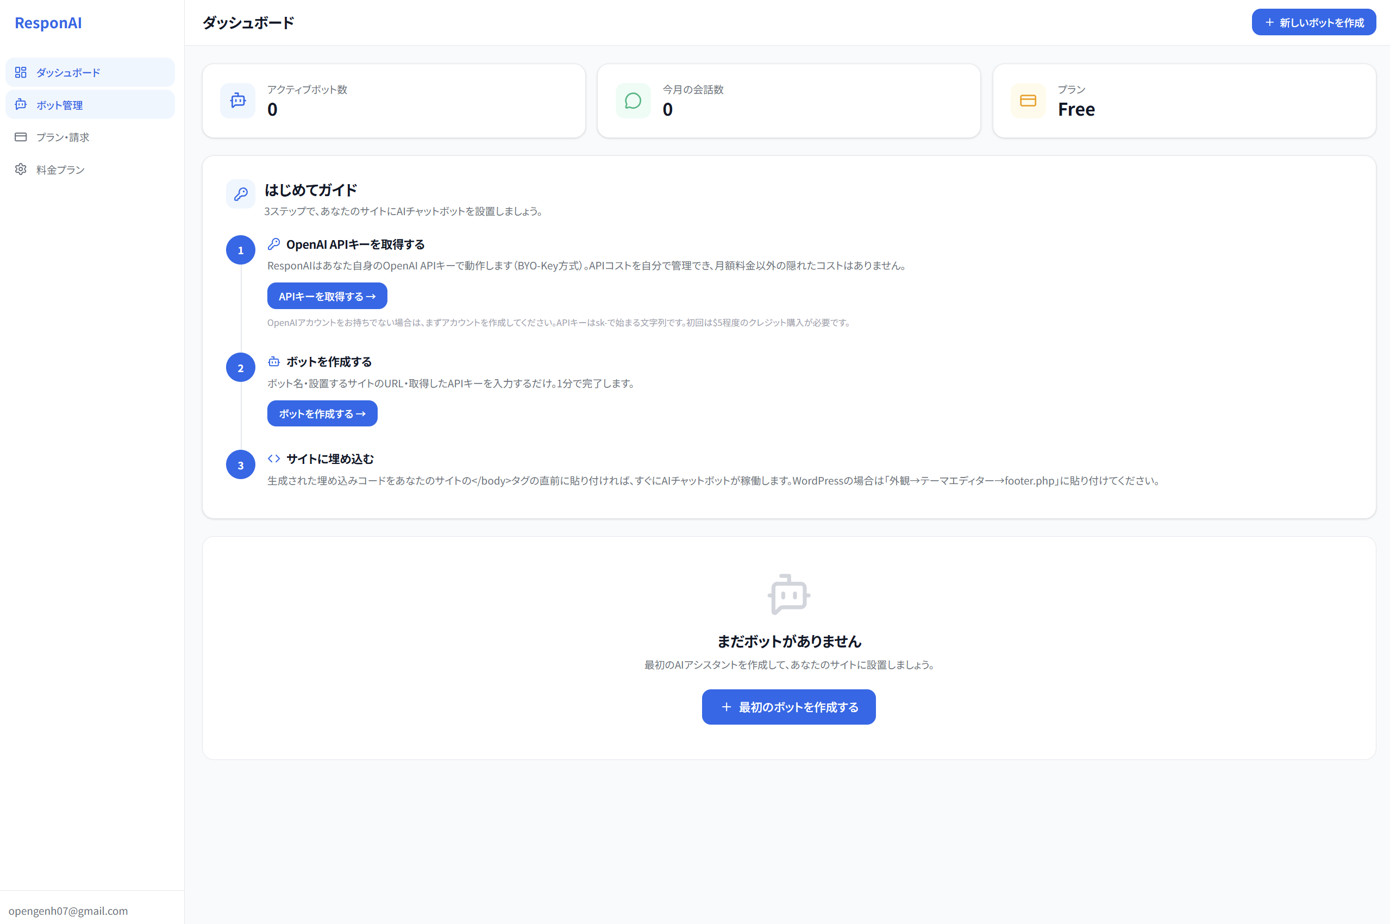Screen dimensions: 1390x924
Task: Click the アクティブボット数 label
Action: (307, 90)
